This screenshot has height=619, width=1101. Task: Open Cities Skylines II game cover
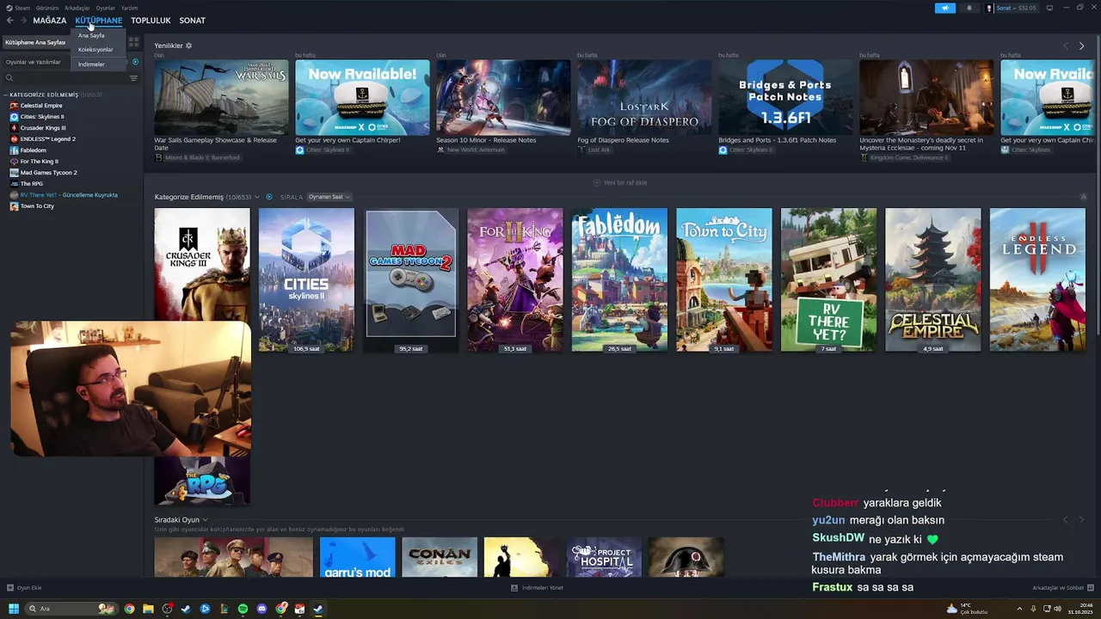coord(306,279)
